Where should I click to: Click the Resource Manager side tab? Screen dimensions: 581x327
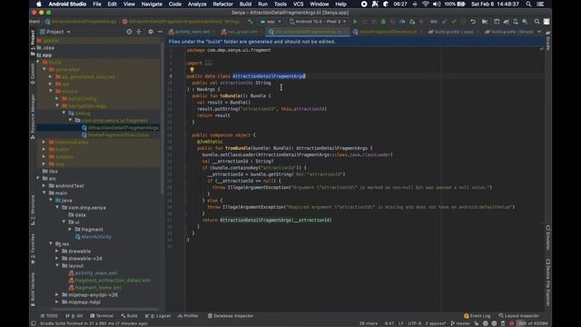tap(33, 117)
